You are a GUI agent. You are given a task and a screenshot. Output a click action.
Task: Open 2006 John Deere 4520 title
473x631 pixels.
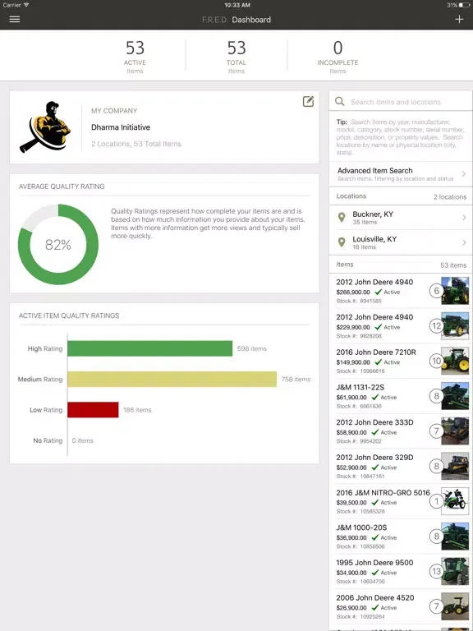[x=374, y=597]
